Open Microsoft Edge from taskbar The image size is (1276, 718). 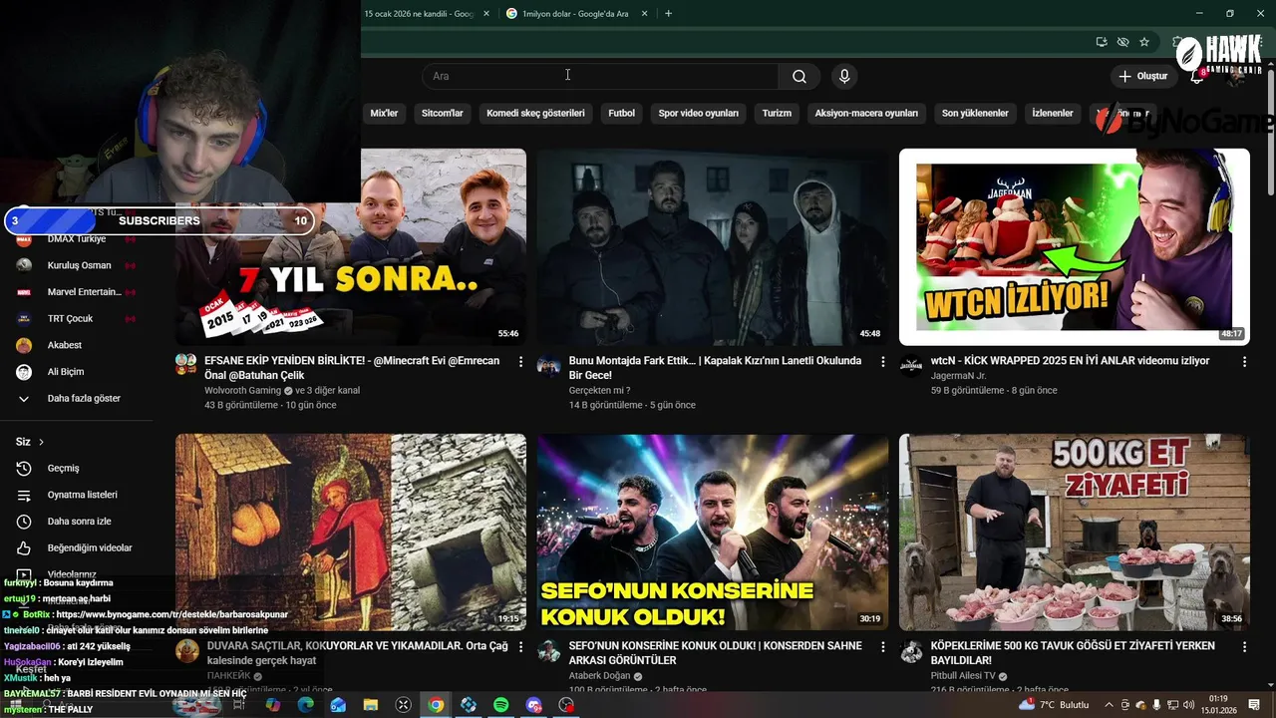[x=306, y=705]
